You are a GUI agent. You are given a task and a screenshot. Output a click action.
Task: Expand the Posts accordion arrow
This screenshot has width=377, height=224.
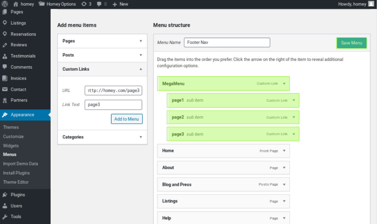point(141,55)
